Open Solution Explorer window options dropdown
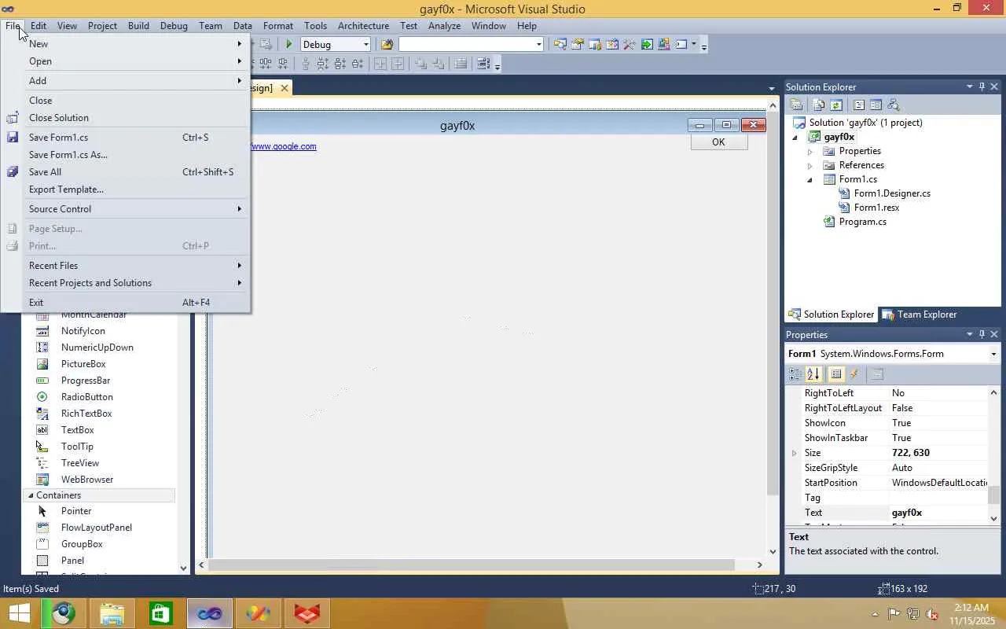The image size is (1006, 629). (x=970, y=86)
